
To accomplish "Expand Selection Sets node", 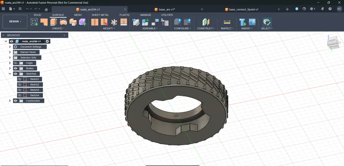I will click(x=10, y=58).
